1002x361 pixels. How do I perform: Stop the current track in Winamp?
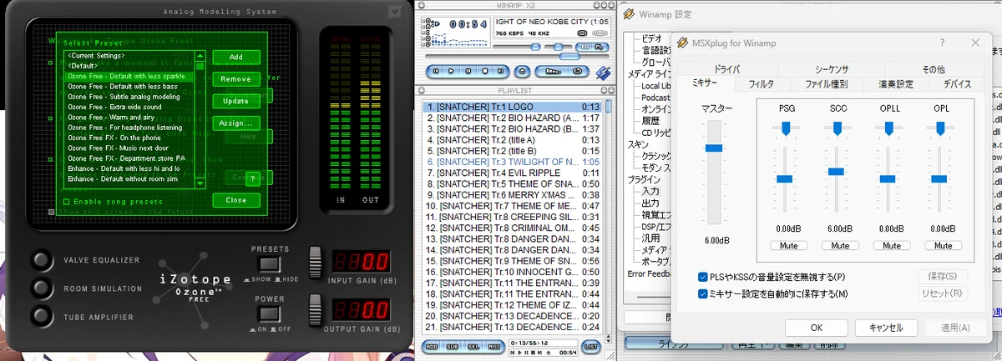click(x=485, y=71)
